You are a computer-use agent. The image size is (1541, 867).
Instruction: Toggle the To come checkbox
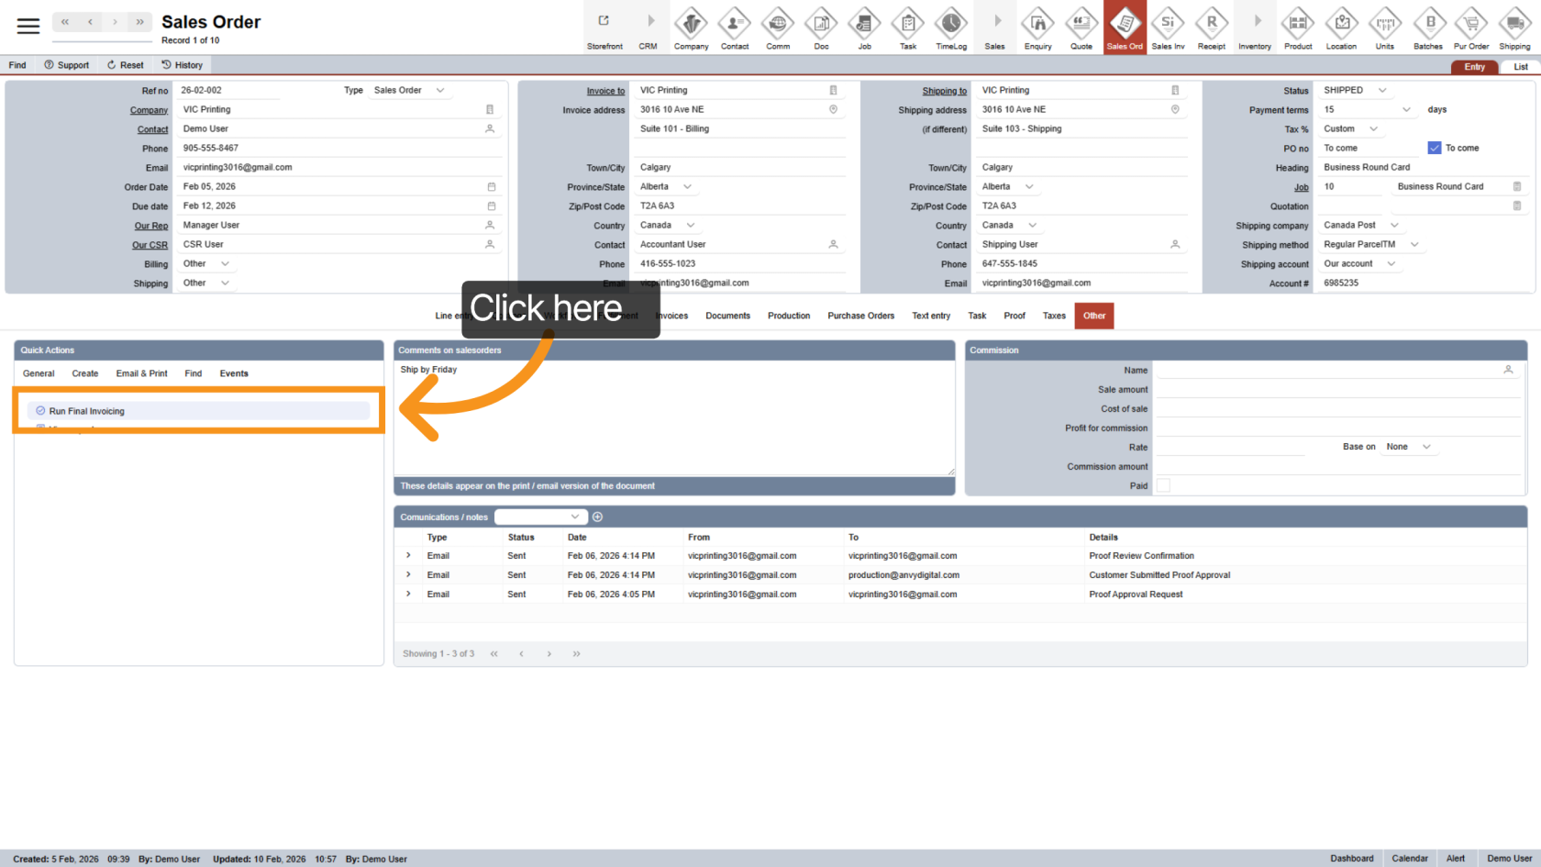click(1433, 147)
